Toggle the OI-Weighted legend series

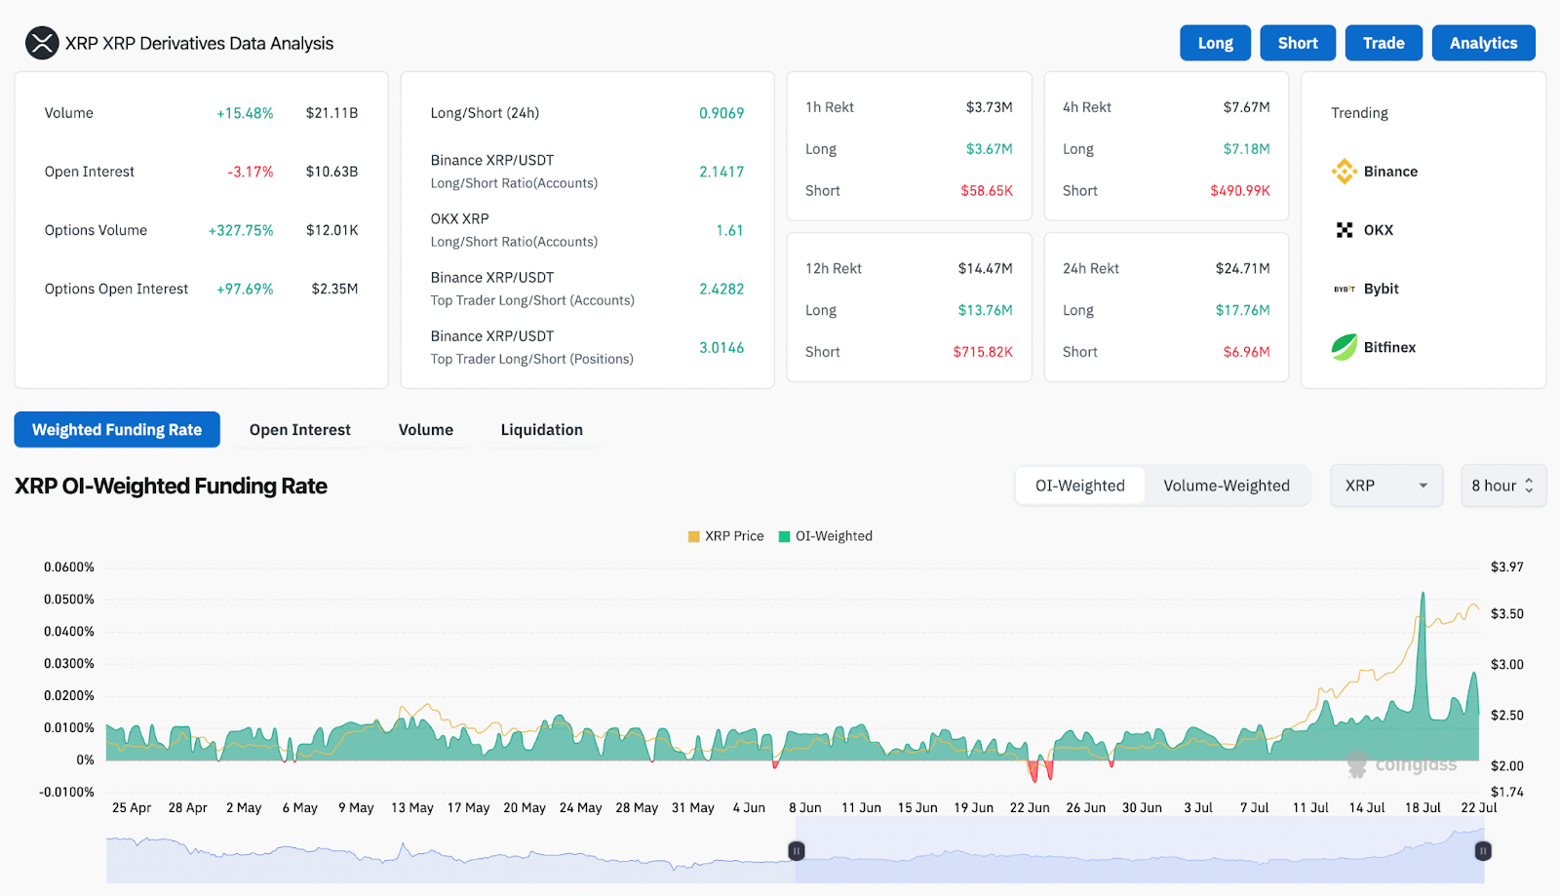point(825,536)
